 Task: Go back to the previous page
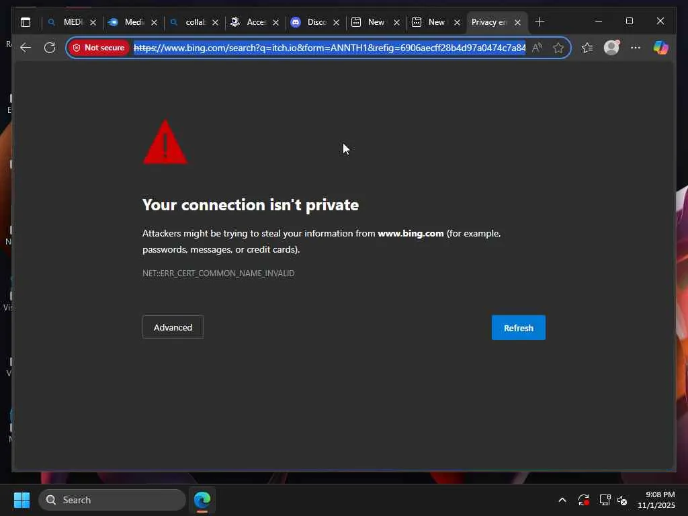[26, 48]
